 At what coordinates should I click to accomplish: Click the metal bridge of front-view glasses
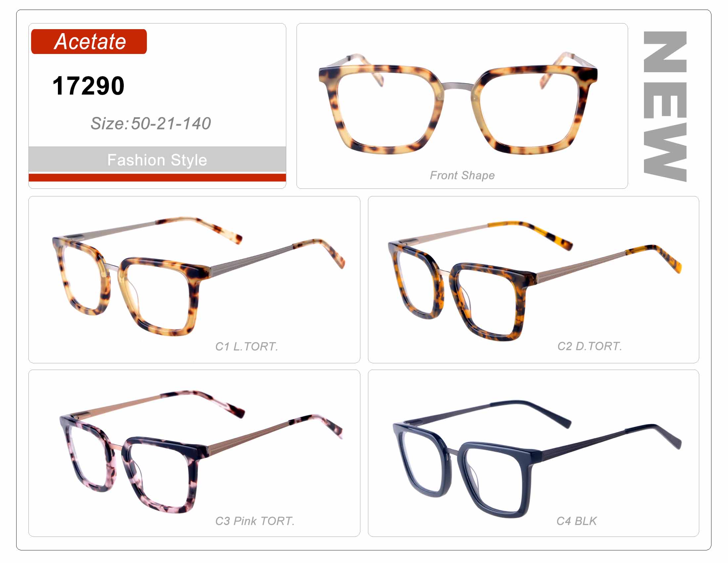click(x=458, y=87)
